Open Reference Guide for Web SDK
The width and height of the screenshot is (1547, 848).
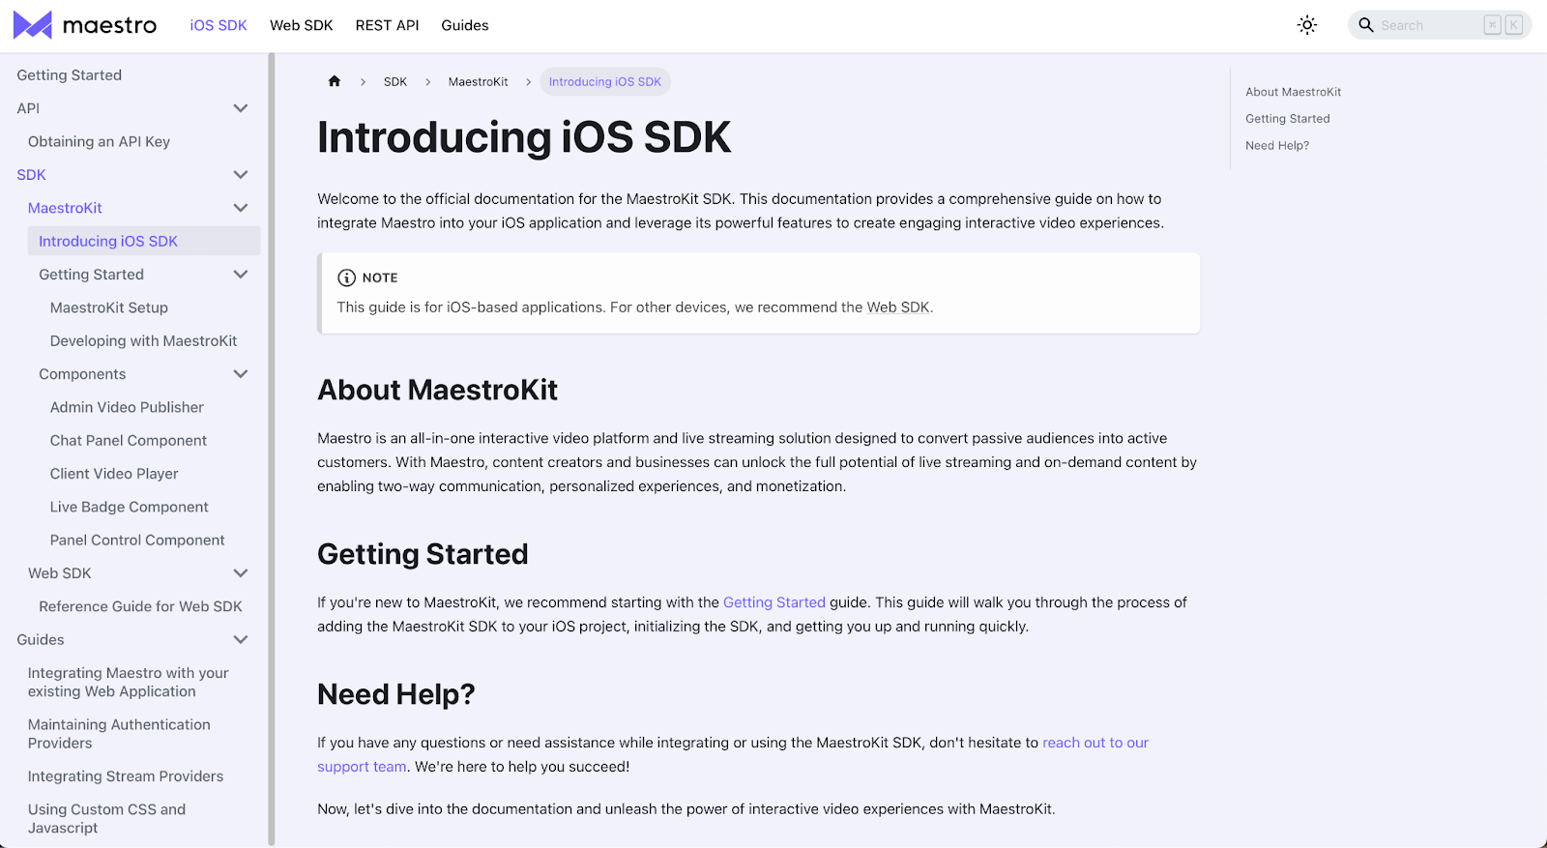[140, 606]
